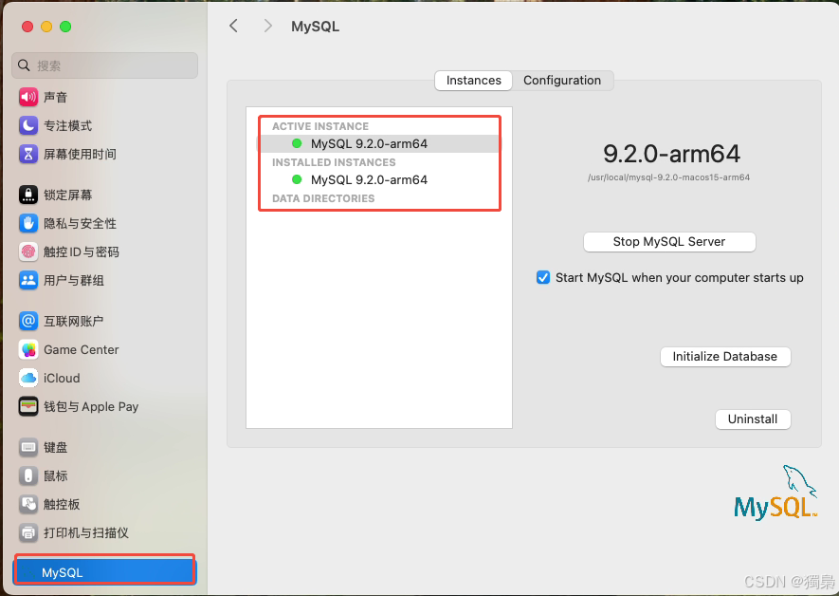Open the Sound (声音) settings icon
Image resolution: width=839 pixels, height=596 pixels.
[28, 97]
